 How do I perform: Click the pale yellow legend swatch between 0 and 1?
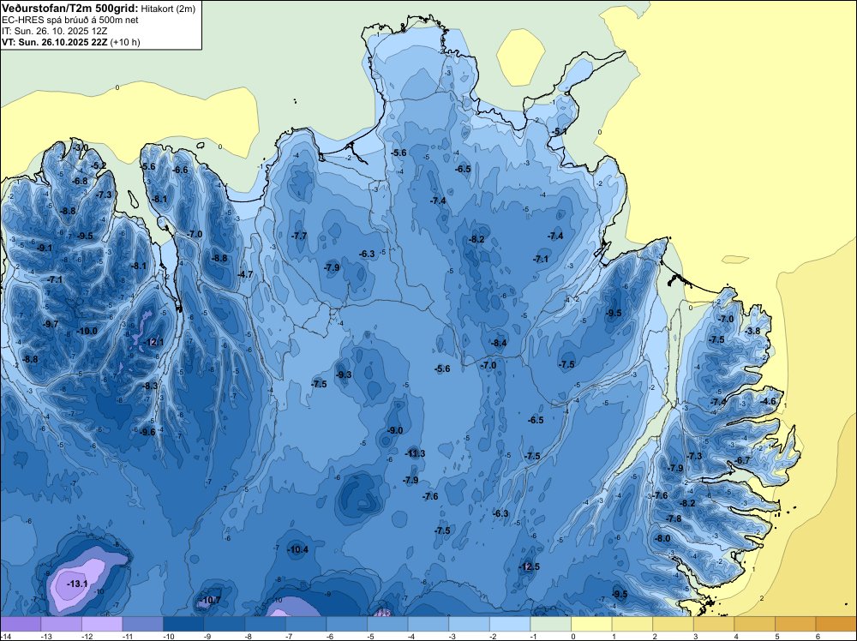591,624
